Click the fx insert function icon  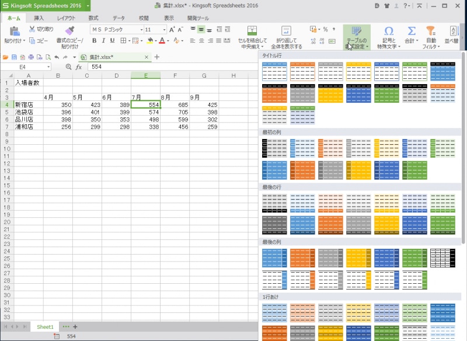click(x=79, y=67)
